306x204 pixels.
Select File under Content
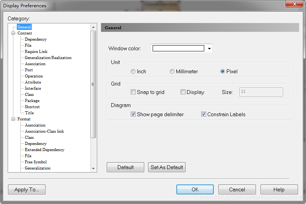pyautogui.click(x=28, y=45)
